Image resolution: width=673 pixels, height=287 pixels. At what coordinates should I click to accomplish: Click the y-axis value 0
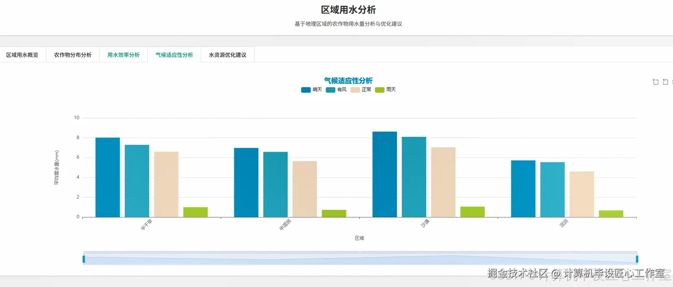pyautogui.click(x=78, y=217)
